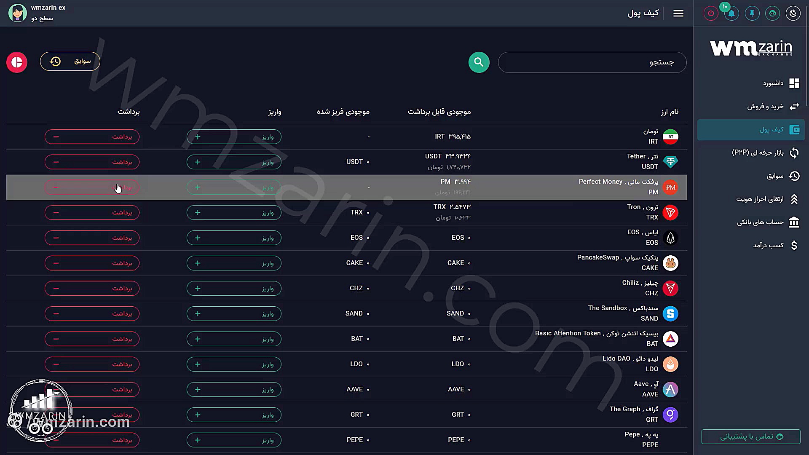
Task: Click the user avatar wmzarin ex
Action: click(x=17, y=13)
